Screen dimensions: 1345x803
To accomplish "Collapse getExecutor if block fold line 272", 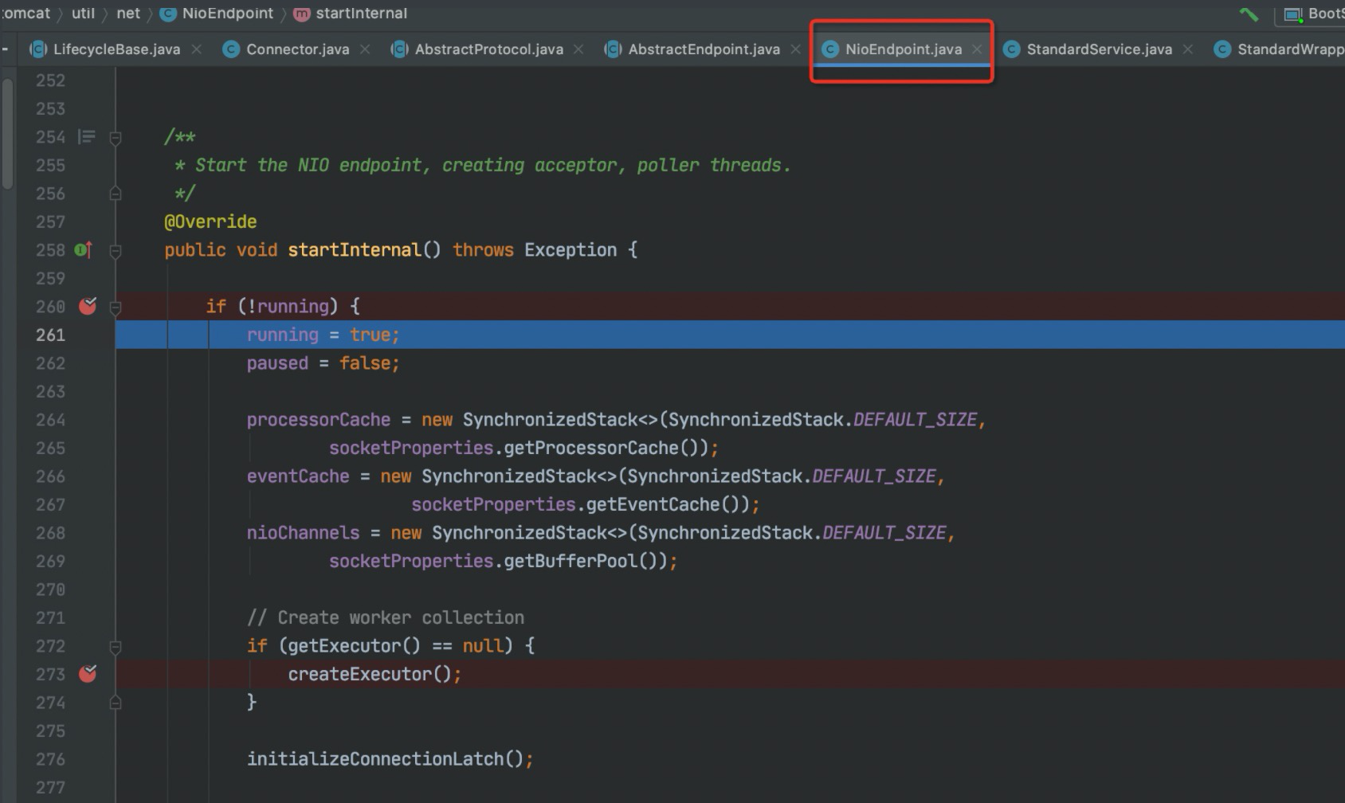I will (x=116, y=647).
